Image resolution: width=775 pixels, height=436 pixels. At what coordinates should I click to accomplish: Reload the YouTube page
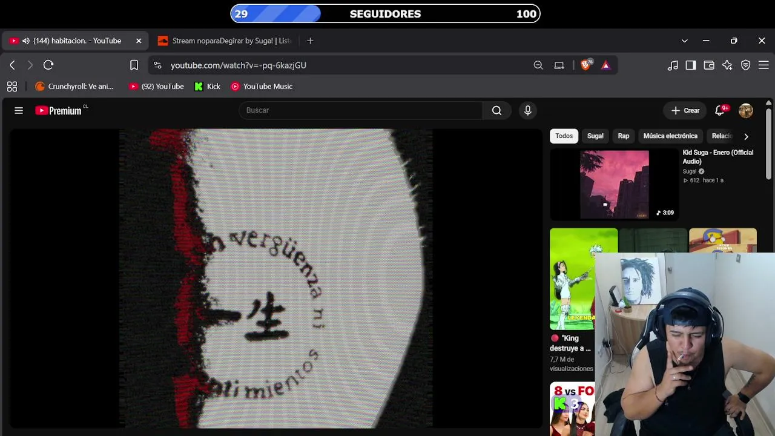click(x=48, y=65)
